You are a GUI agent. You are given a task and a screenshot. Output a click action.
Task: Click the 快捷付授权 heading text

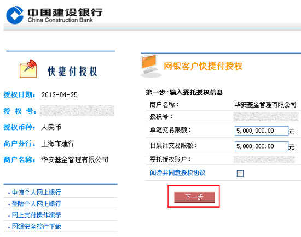[73, 72]
